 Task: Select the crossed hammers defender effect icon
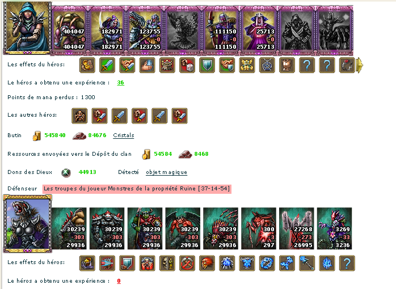click(x=187, y=263)
